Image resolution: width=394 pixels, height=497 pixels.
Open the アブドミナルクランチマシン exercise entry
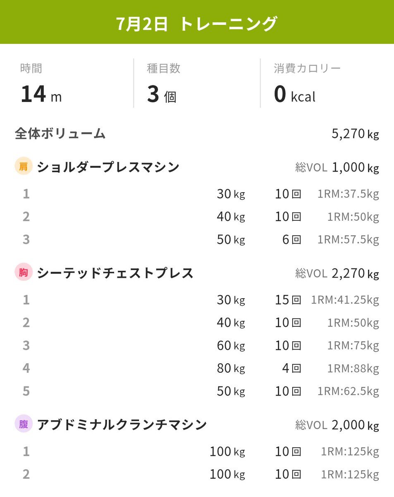click(122, 425)
